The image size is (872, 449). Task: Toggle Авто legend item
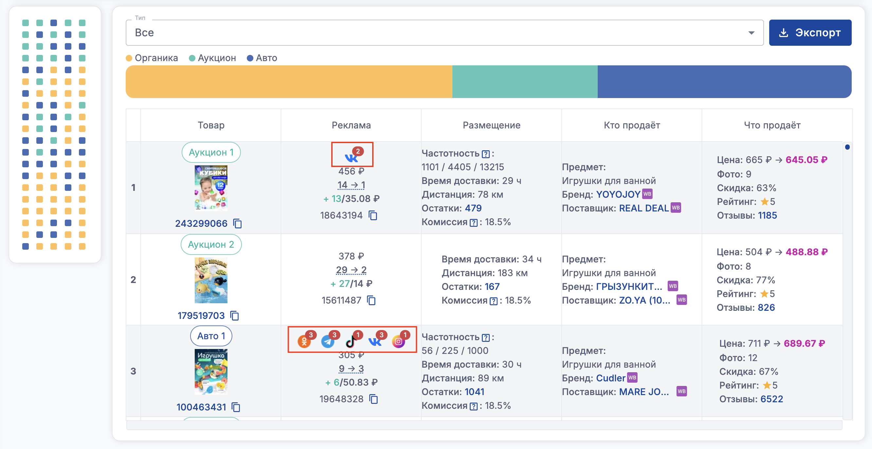[x=262, y=58]
